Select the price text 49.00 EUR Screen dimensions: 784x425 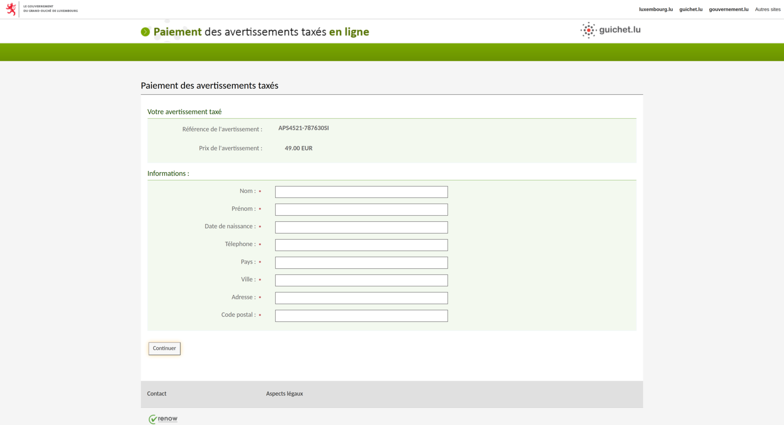click(x=298, y=148)
